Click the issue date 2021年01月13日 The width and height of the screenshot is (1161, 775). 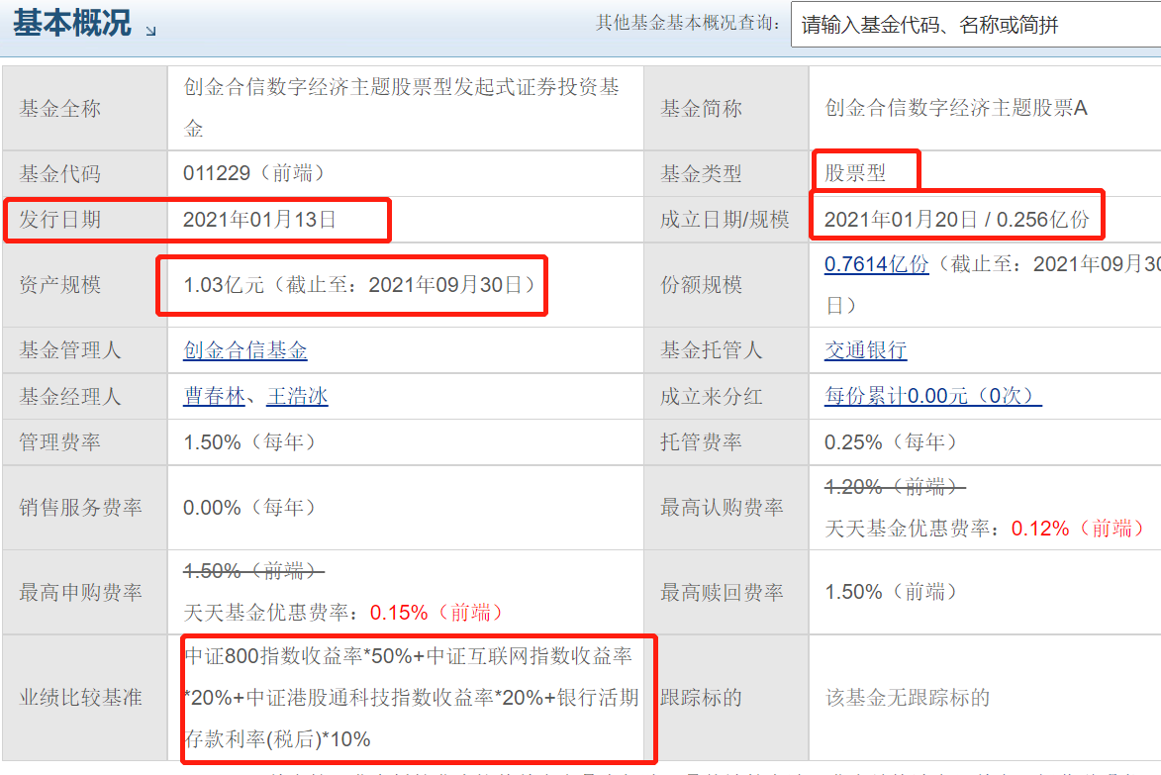point(259,220)
